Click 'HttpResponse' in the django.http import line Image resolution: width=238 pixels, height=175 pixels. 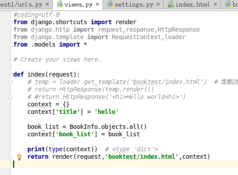point(179,29)
